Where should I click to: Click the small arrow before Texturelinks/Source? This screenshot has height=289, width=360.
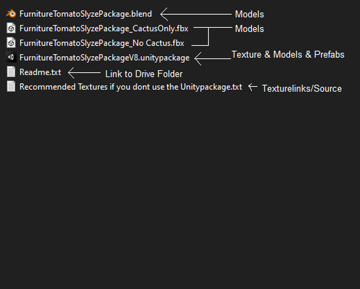pyautogui.click(x=253, y=87)
